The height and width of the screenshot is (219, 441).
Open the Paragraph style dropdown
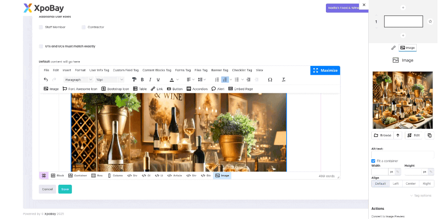point(78,80)
